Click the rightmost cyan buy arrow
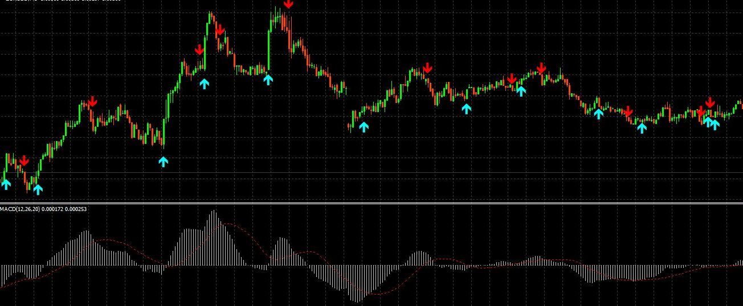 (715, 123)
